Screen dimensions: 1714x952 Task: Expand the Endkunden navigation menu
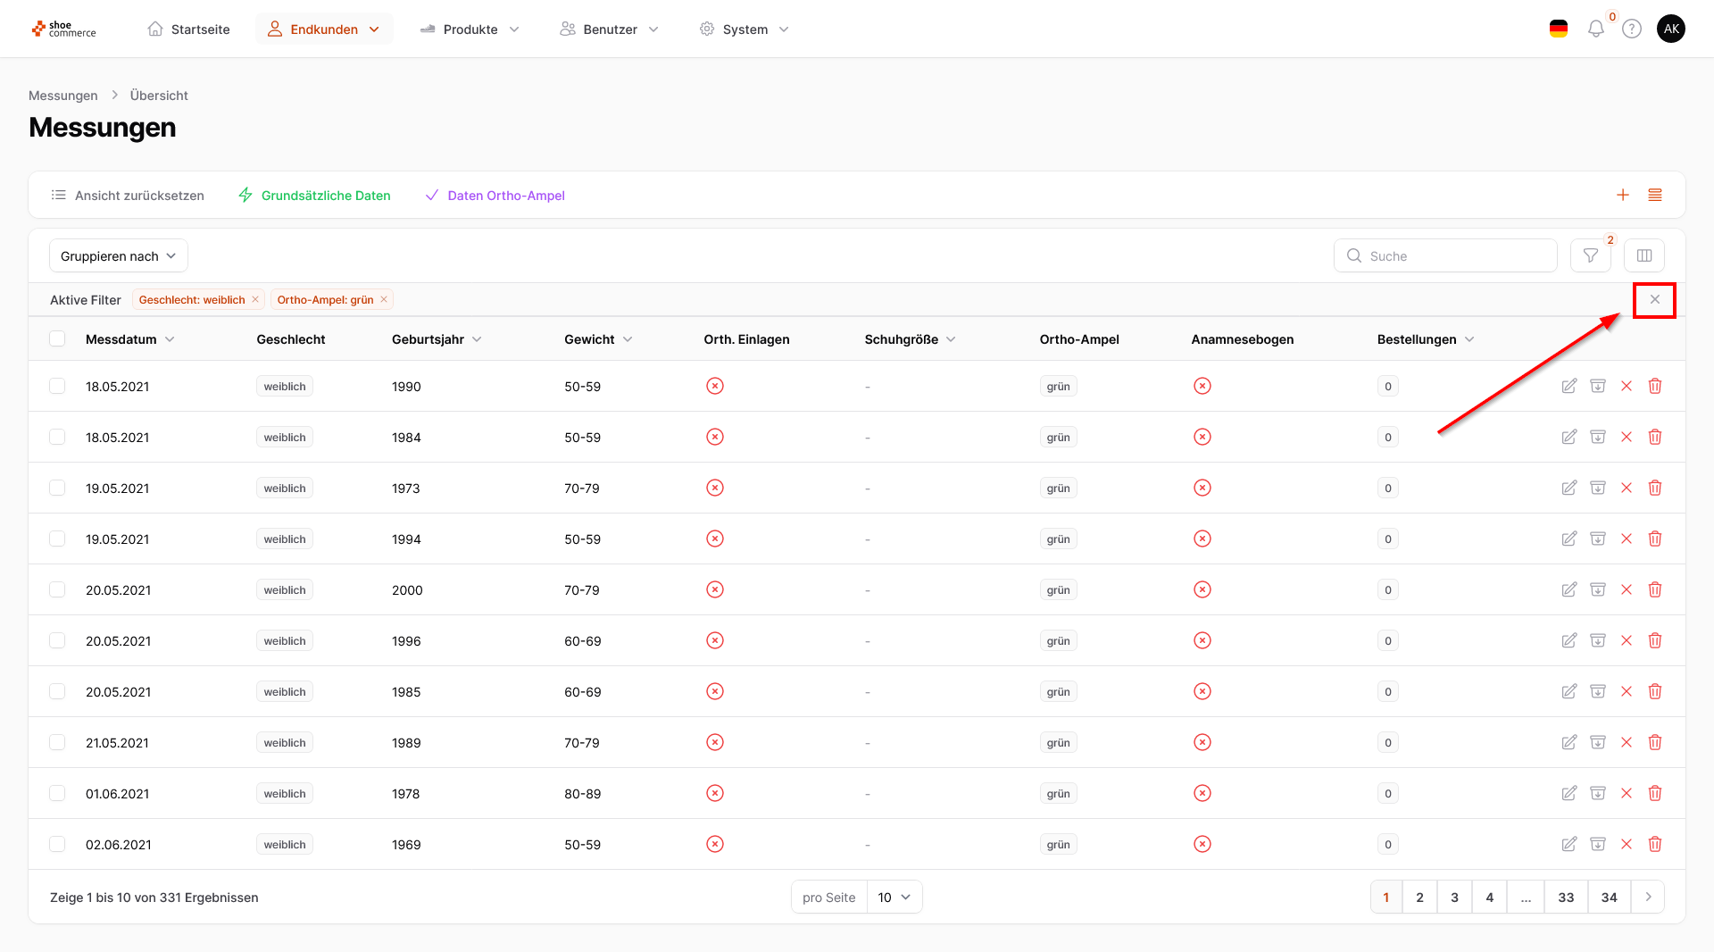click(324, 29)
